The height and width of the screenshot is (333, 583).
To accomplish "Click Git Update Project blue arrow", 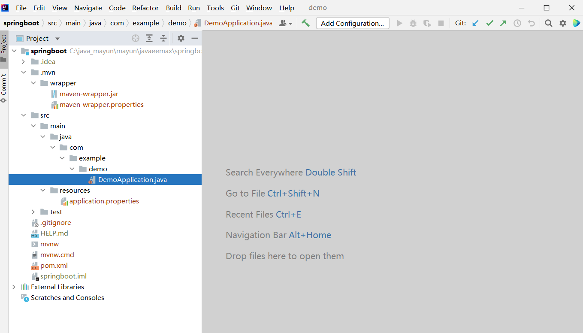I will [x=475, y=23].
